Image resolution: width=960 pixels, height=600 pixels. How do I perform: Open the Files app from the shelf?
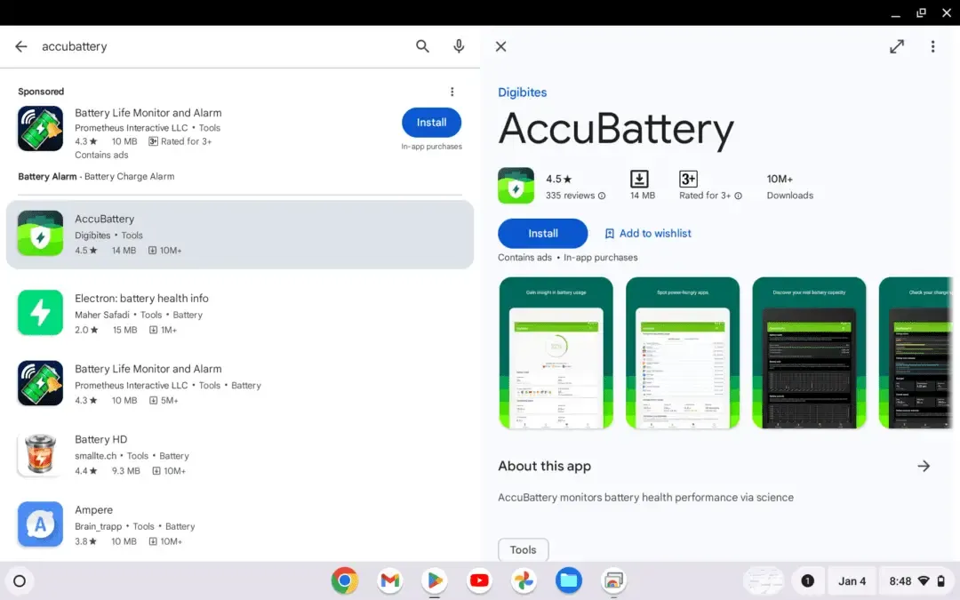pos(569,580)
